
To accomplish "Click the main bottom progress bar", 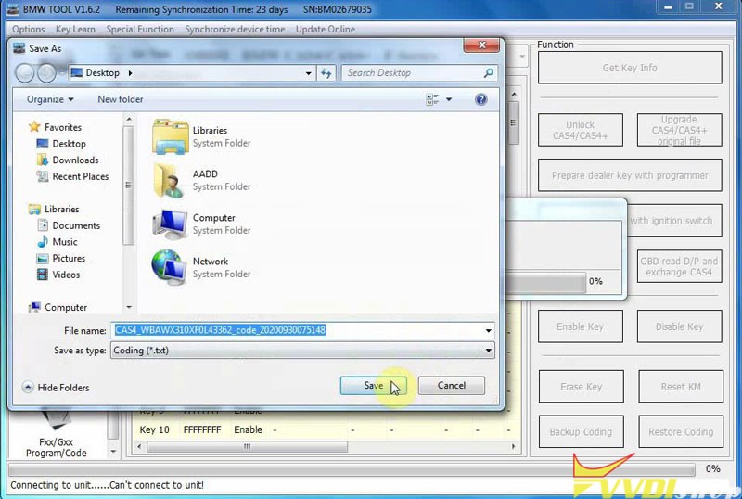I will click(352, 469).
